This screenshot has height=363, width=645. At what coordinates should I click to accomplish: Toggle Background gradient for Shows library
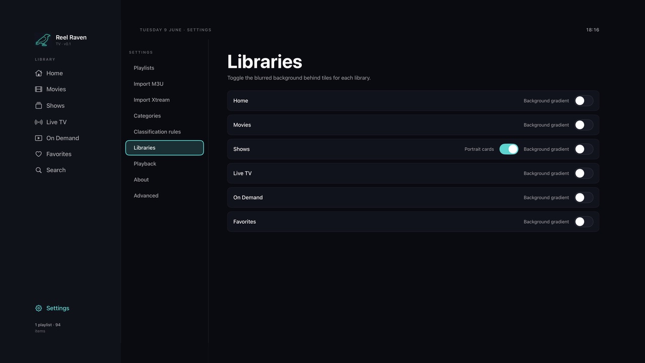584,149
